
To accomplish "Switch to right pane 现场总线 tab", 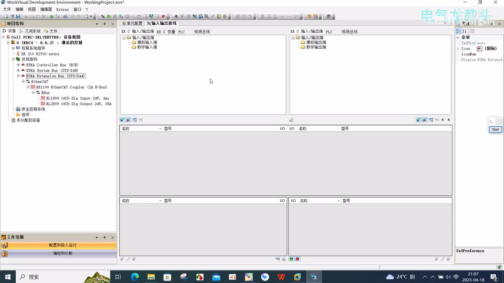I will click(350, 32).
